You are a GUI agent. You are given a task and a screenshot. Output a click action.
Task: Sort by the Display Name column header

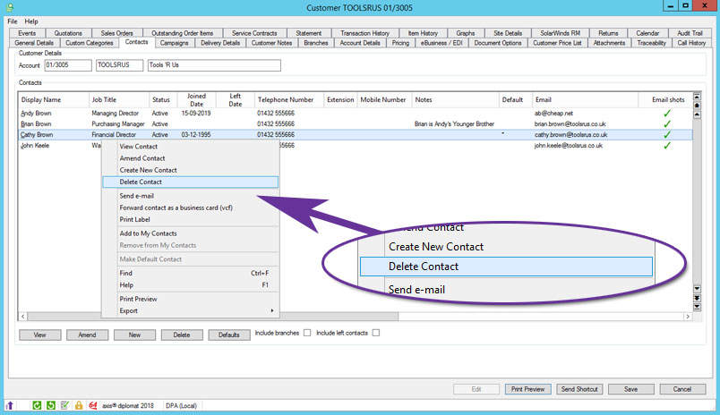[x=54, y=100]
